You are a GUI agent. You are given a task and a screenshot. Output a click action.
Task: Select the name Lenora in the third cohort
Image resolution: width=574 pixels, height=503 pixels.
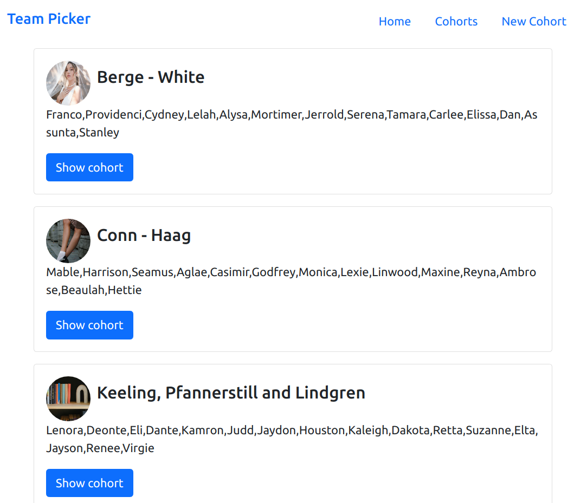63,430
